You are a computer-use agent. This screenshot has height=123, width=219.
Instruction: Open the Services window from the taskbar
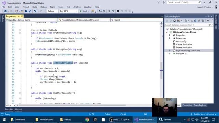165,120
